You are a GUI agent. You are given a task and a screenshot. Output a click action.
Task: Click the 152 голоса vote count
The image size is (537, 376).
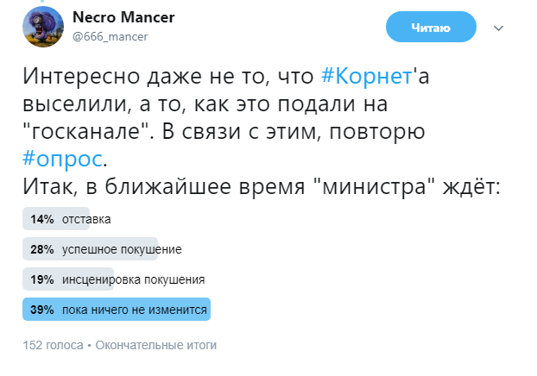53,345
